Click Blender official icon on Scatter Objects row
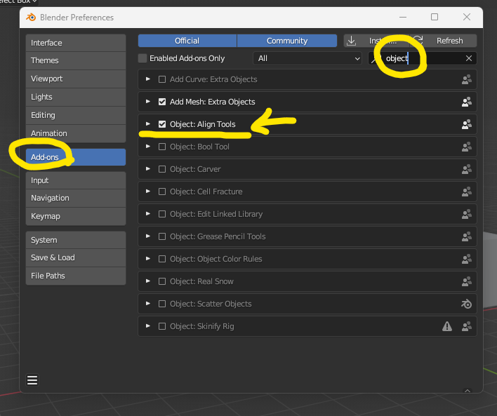This screenshot has width=497, height=416. [467, 304]
